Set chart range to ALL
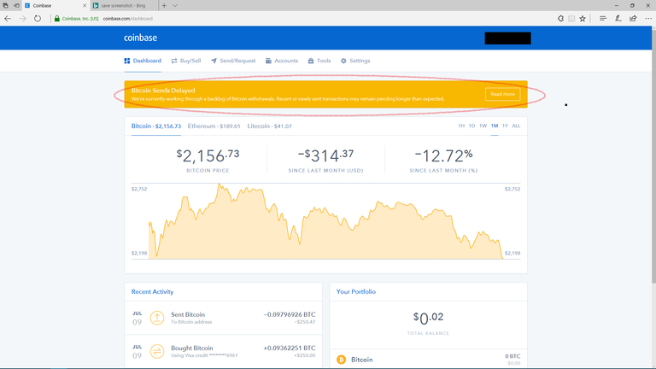The image size is (656, 369). pos(516,126)
